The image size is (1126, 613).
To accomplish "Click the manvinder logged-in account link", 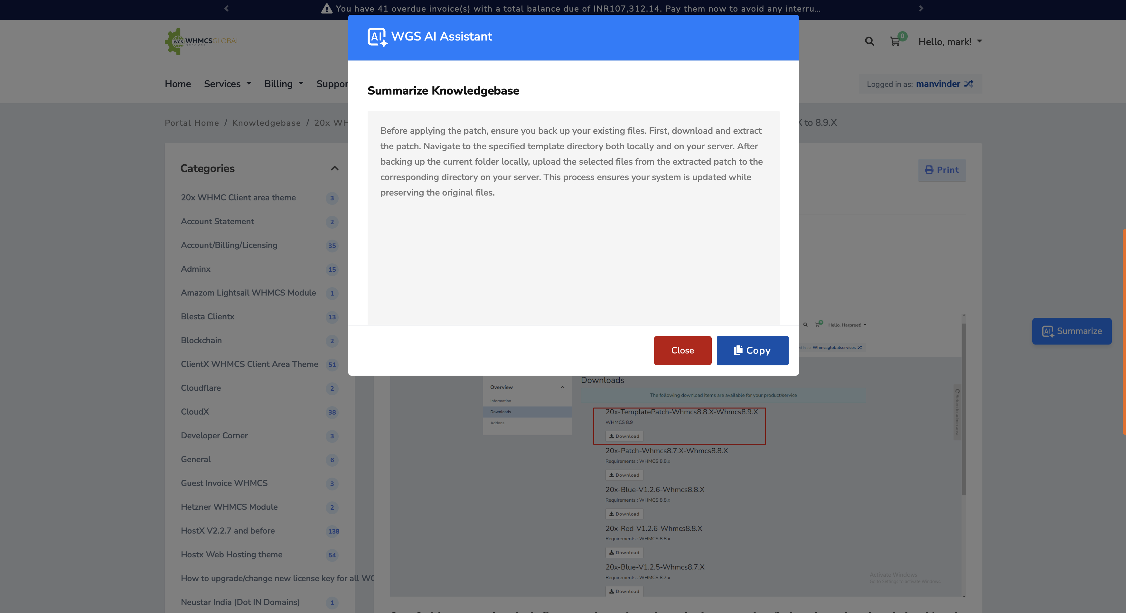I will click(x=938, y=84).
